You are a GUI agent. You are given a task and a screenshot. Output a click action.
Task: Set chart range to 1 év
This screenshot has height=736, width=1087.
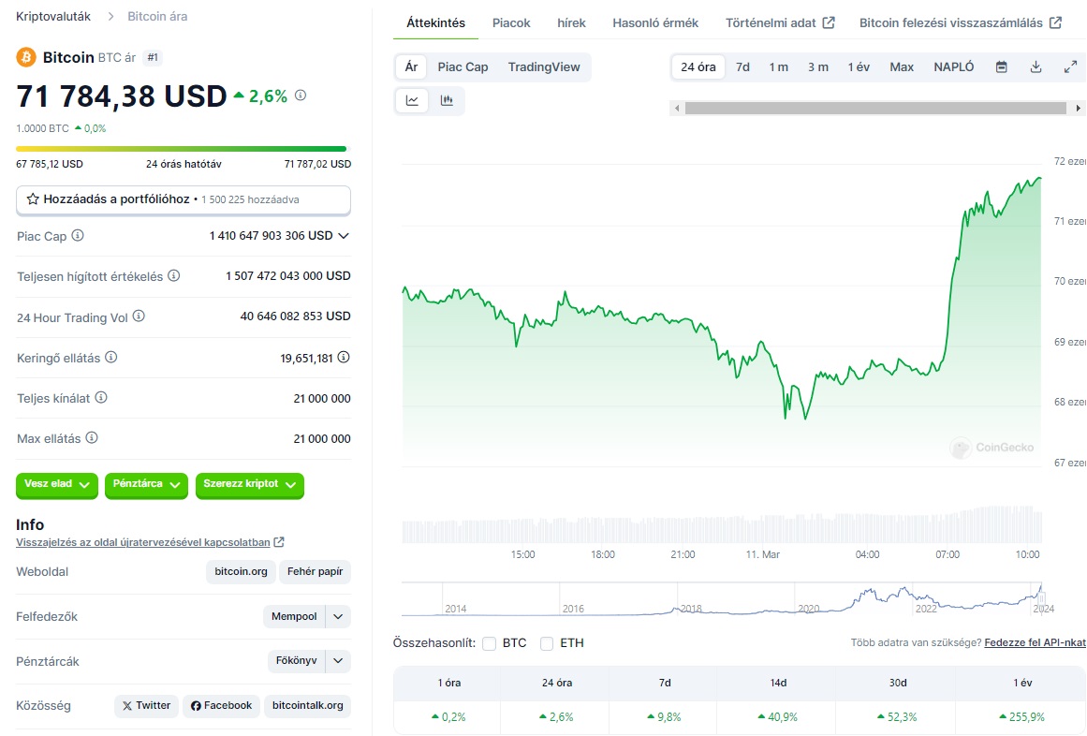[859, 67]
